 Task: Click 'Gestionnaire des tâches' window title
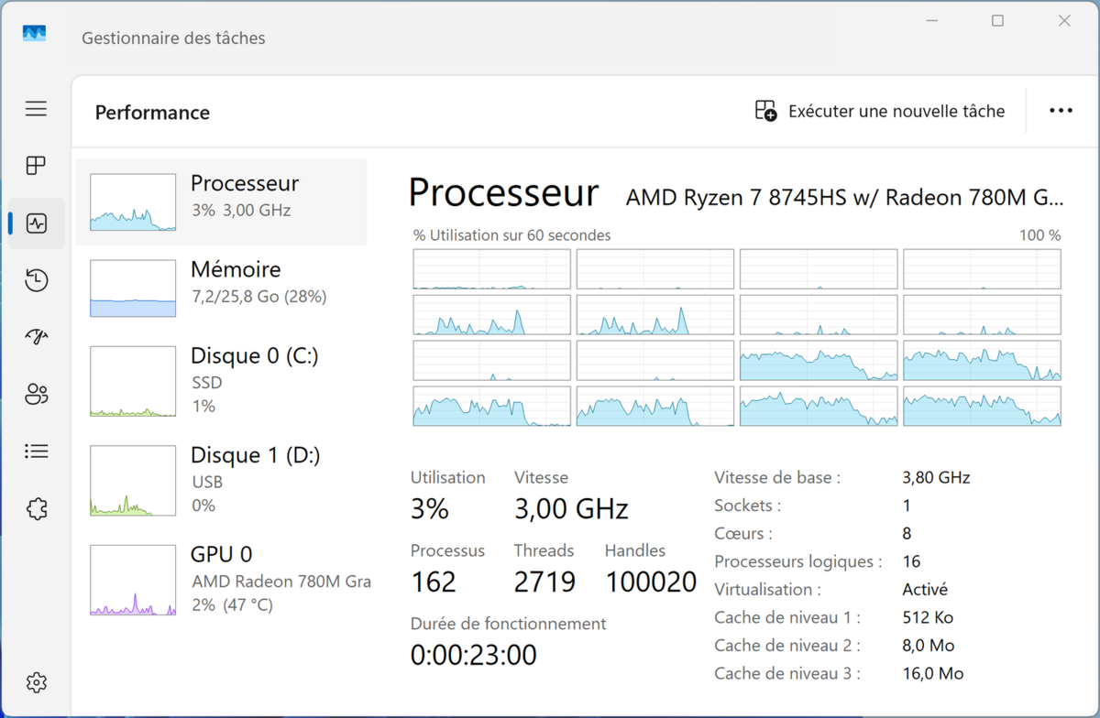coord(173,38)
